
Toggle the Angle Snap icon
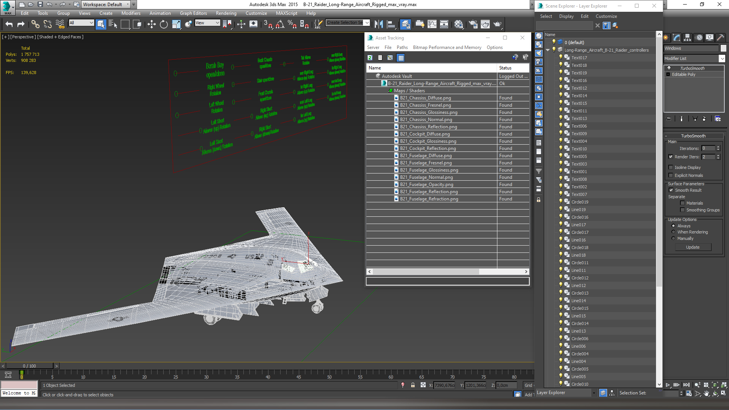[280, 24]
